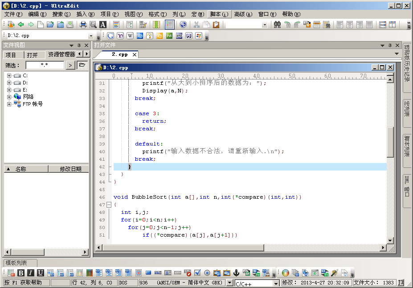Click the Italic I icon in bottom toolbar
The image size is (413, 288).
pos(31,273)
